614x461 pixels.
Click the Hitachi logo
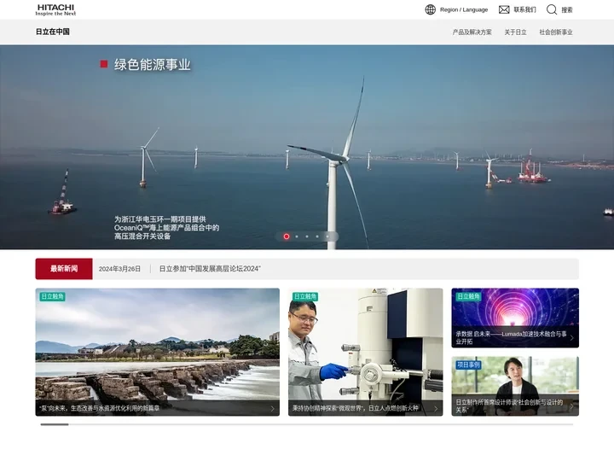[x=55, y=9]
